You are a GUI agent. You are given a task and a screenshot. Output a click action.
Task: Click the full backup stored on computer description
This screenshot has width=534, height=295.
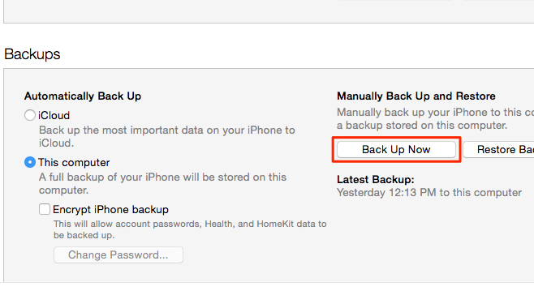[x=163, y=183]
